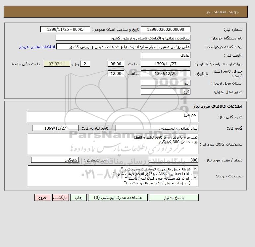Click the price validity time 12:00 field

point(116,73)
